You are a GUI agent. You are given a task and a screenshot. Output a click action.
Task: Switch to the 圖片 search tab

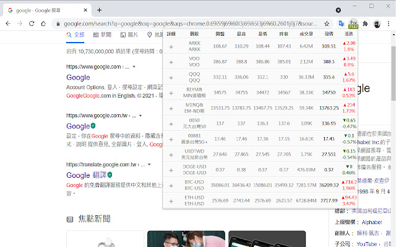[x=129, y=35]
